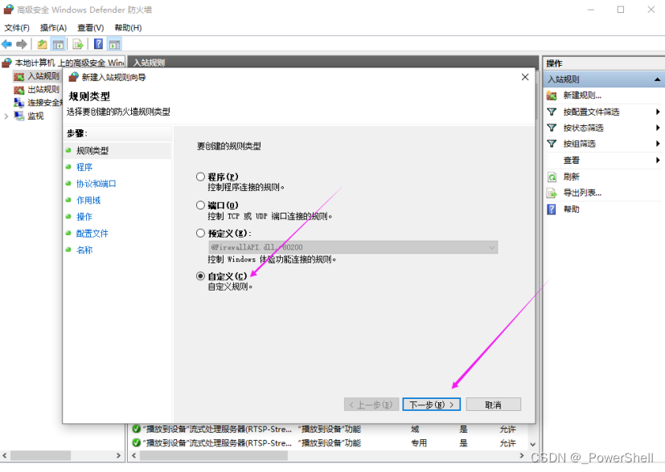Click the Forward arrow toolbar icon
Viewport: 665px width, 472px height.
[21, 44]
